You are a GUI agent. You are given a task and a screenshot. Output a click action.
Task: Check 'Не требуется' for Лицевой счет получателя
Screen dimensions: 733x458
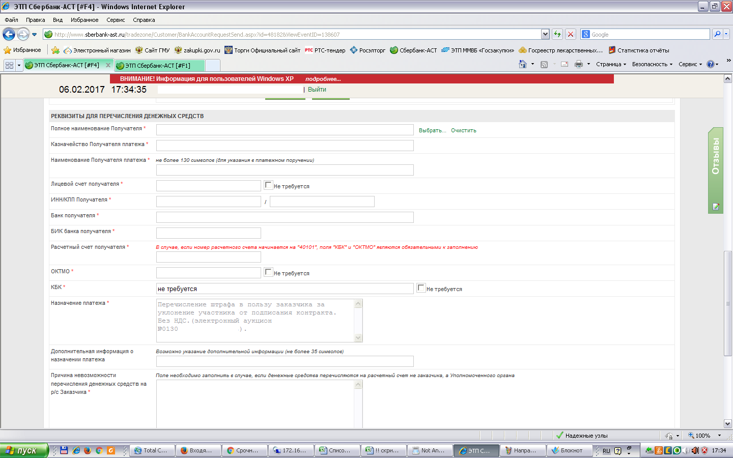pyautogui.click(x=268, y=185)
